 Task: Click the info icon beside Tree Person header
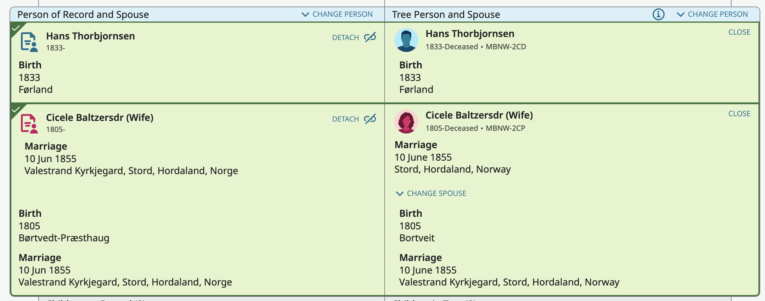click(658, 14)
